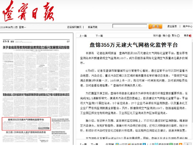Image resolution: width=193 pixels, height=146 pixels.
Task: Open the 版面导航 page navigation menu
Action: (x=93, y=27)
